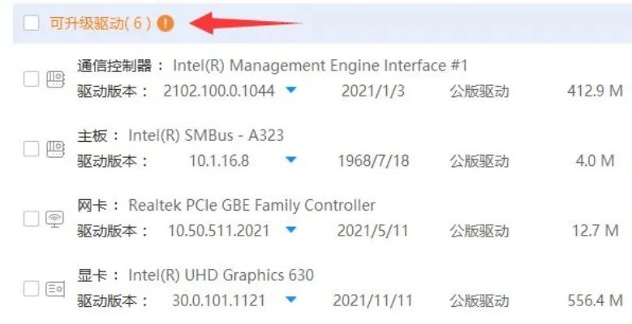The height and width of the screenshot is (324, 632).
Task: Click the 主板 motherboard device icon
Action: (x=55, y=148)
